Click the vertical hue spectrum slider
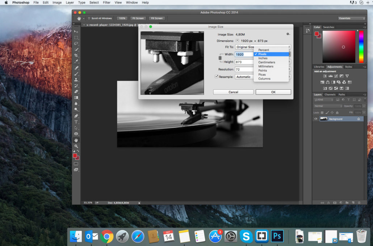Screen dimensions: 373x246 tap(361, 47)
